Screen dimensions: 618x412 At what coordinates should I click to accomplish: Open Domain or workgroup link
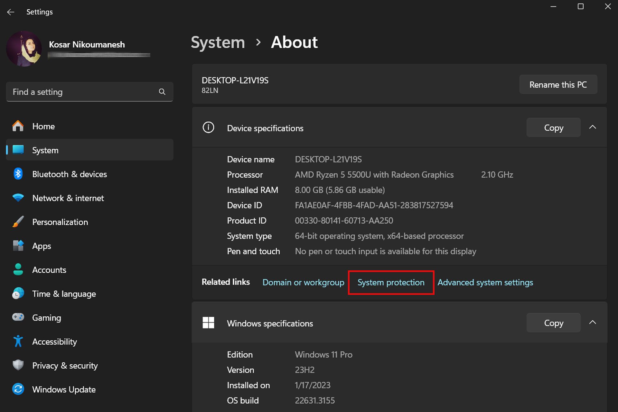click(x=303, y=282)
